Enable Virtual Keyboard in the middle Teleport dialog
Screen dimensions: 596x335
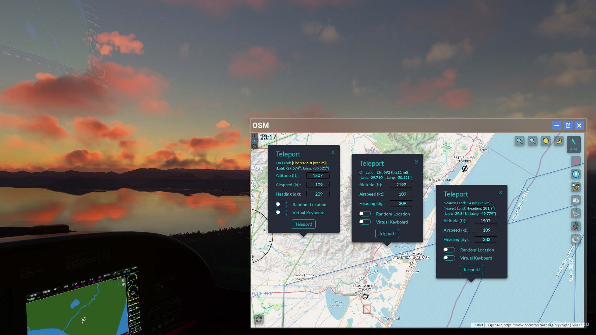tap(365, 222)
